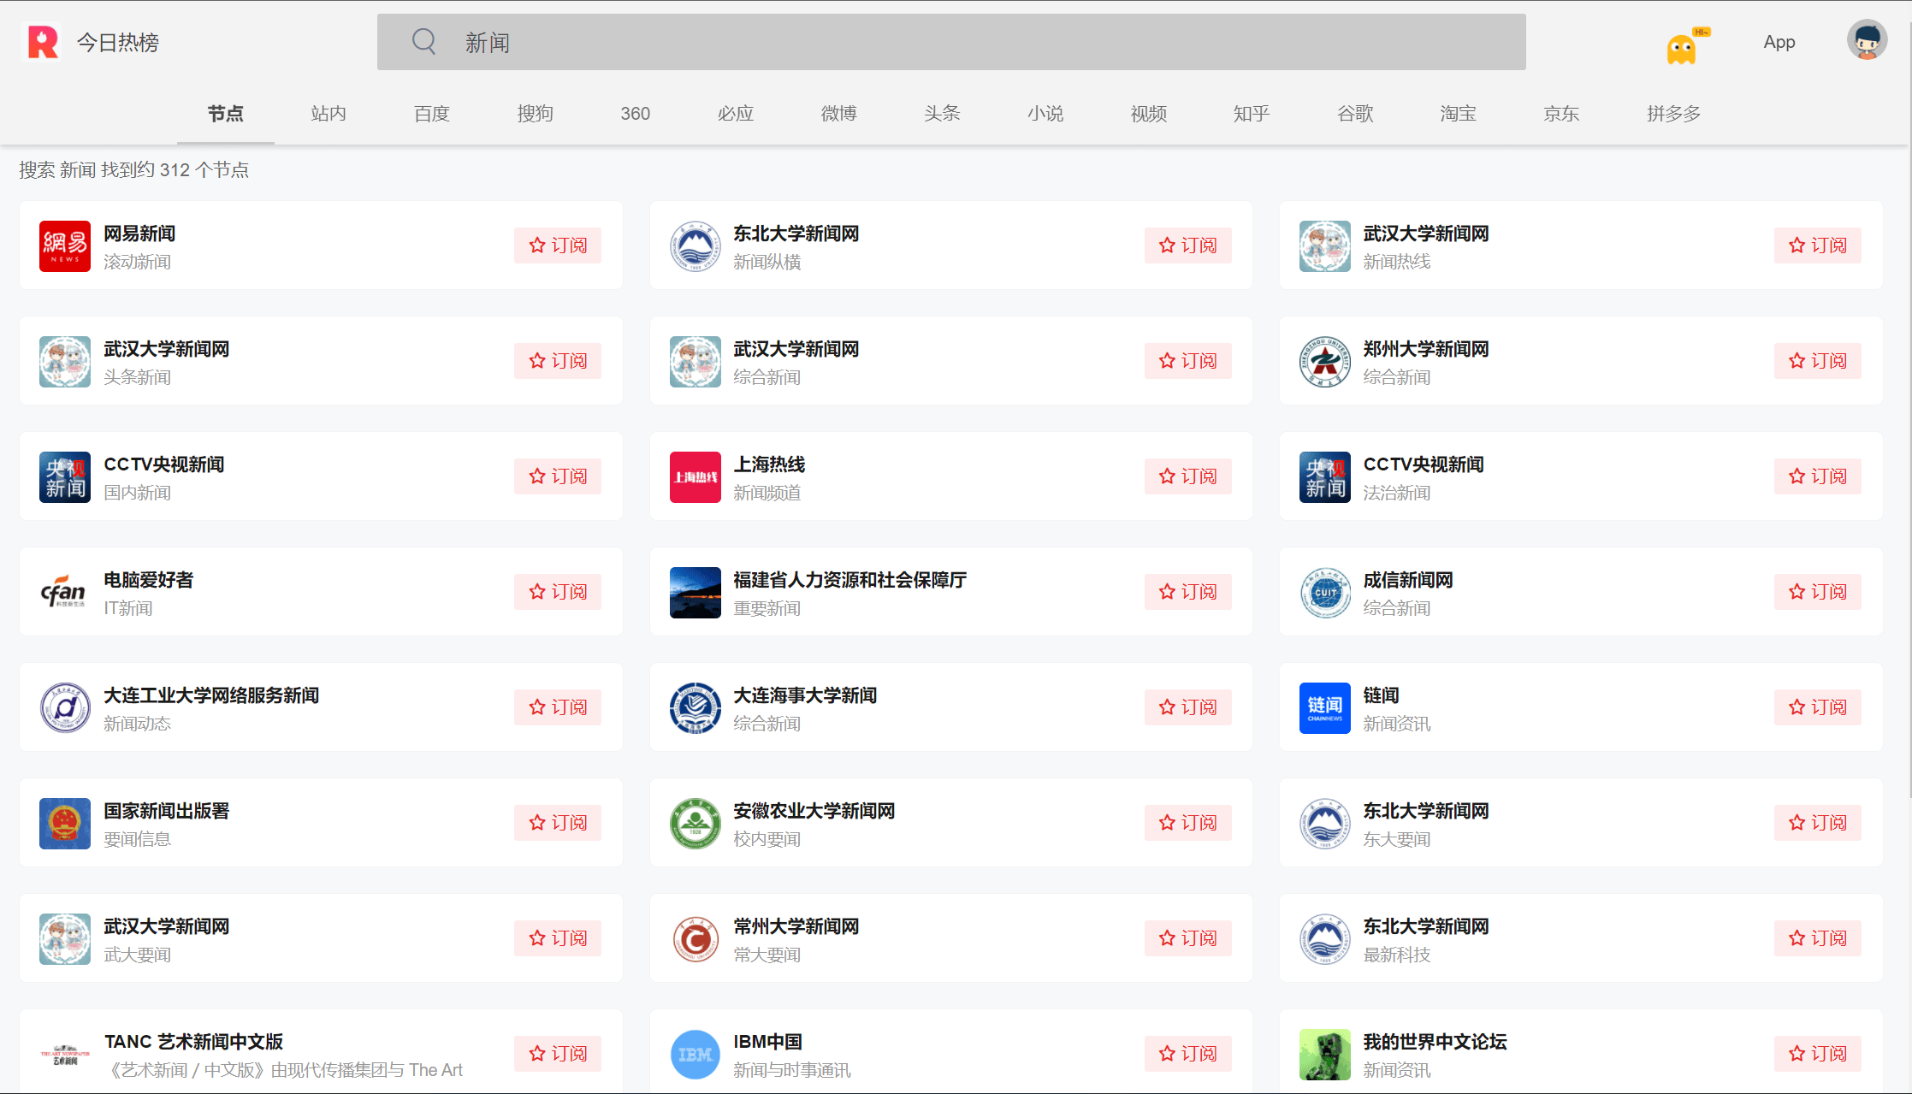The height and width of the screenshot is (1094, 1912).
Task: Subscribe to 链闻 新闻资讯
Action: pyautogui.click(x=1817, y=707)
